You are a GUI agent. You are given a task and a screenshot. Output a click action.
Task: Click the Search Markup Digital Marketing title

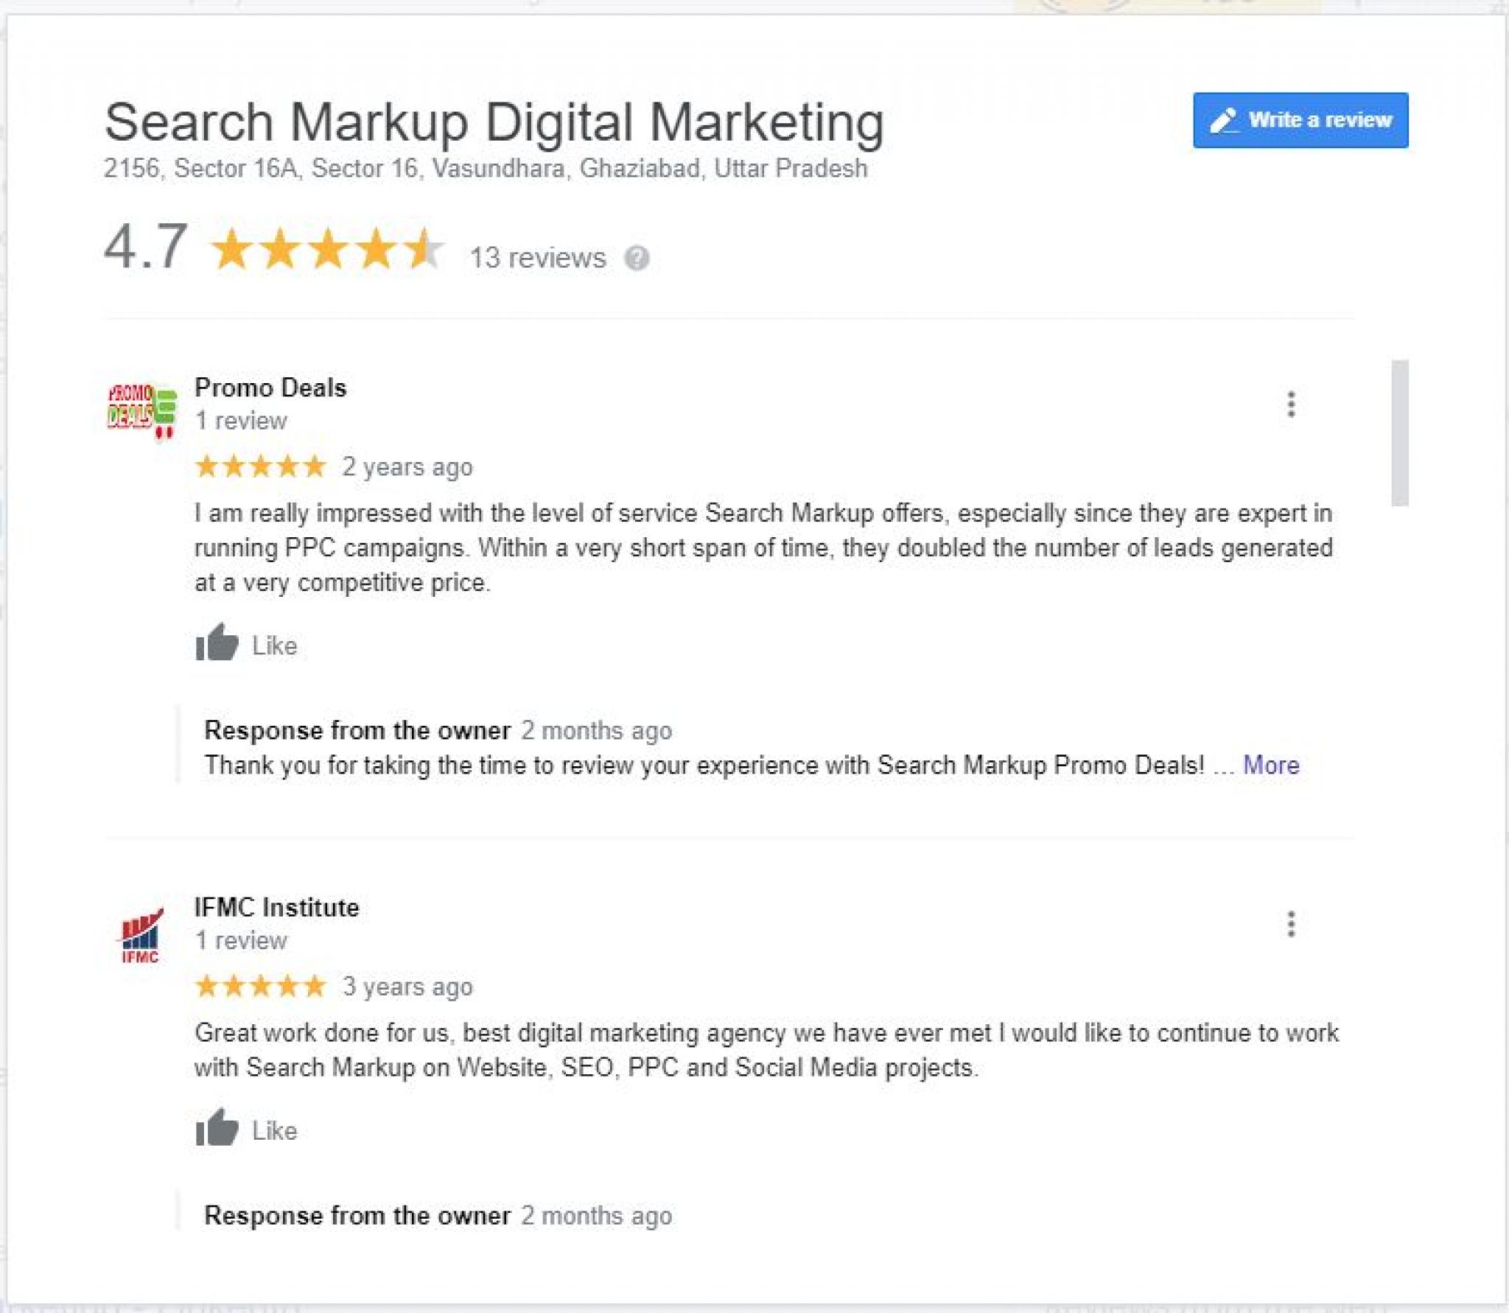click(494, 122)
